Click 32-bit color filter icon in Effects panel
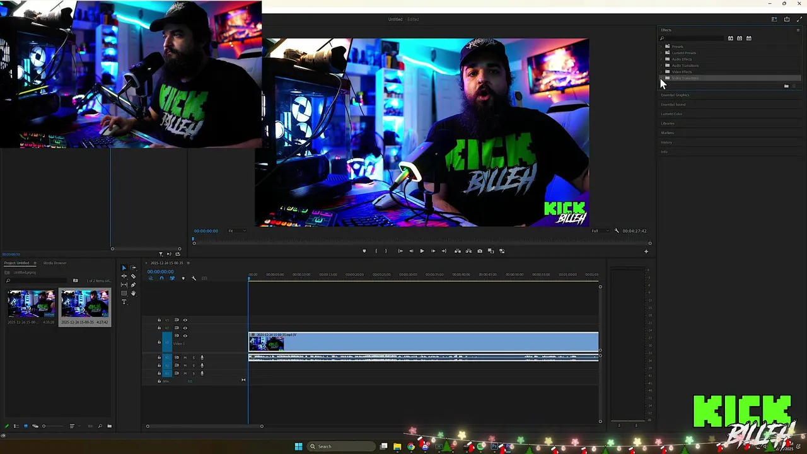The width and height of the screenshot is (807, 454). click(x=740, y=38)
